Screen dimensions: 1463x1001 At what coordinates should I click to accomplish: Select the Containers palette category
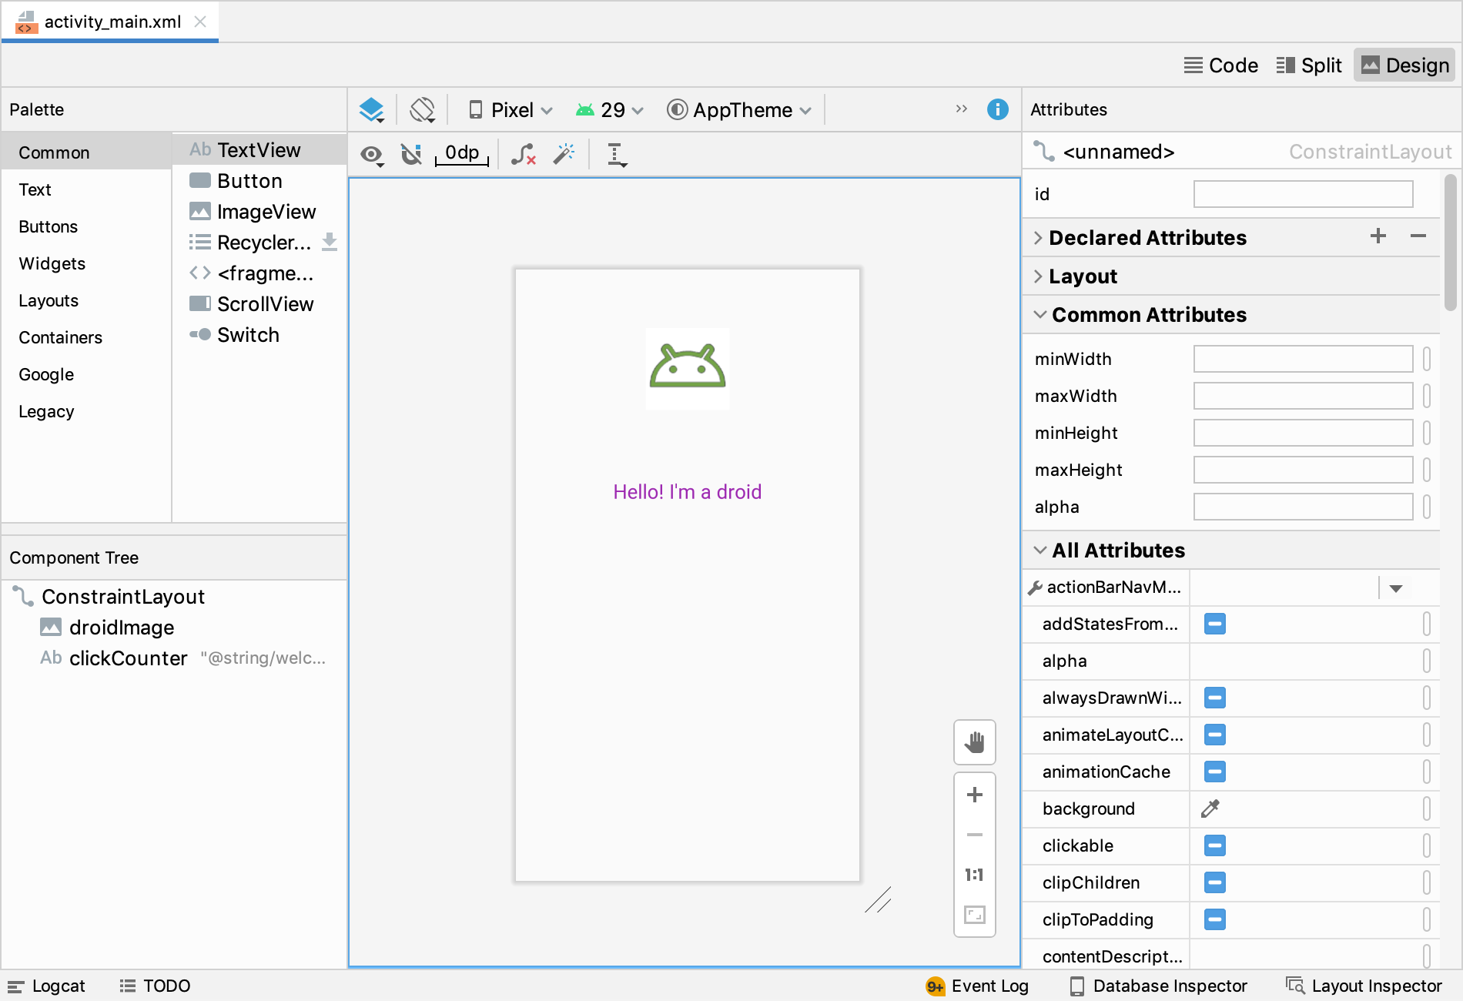pos(86,337)
